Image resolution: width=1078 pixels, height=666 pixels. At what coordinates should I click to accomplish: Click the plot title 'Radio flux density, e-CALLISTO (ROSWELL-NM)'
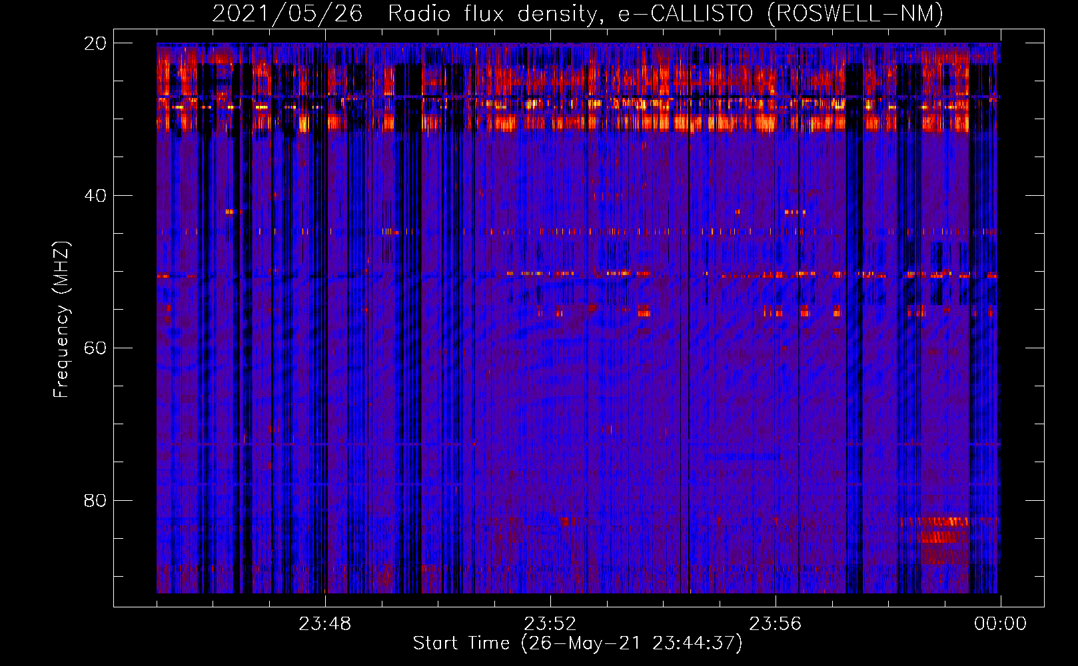click(665, 13)
